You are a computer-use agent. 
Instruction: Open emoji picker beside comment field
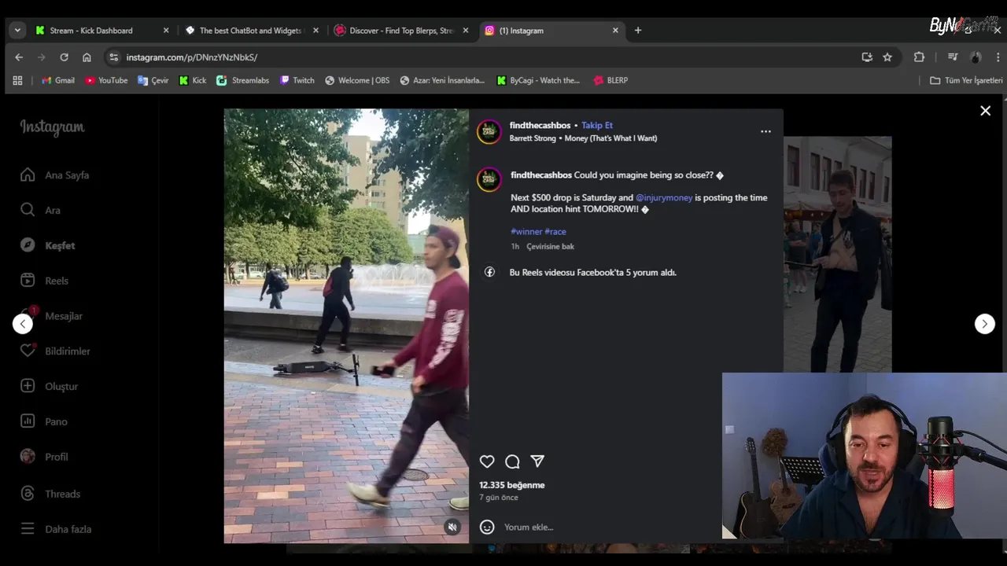487,527
